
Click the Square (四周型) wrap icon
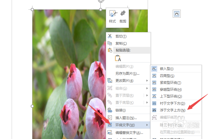tap(154, 76)
